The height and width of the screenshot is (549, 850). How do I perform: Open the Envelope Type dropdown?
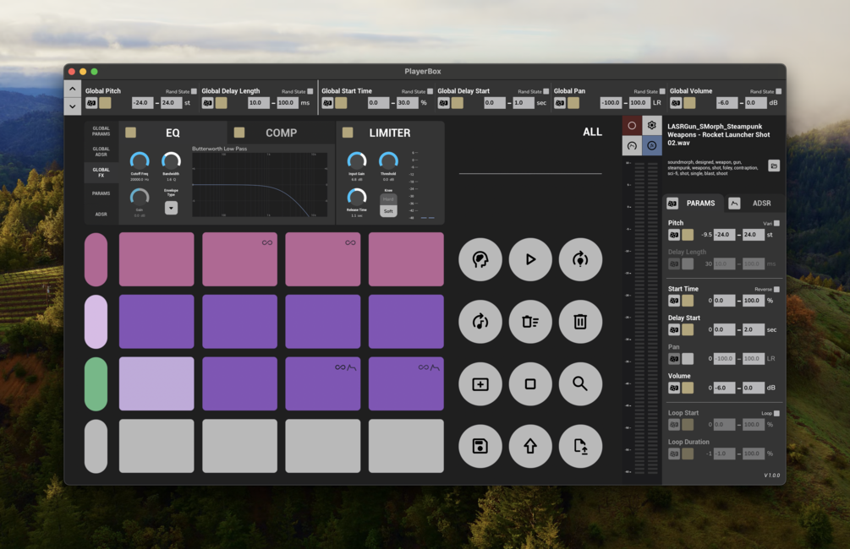172,208
